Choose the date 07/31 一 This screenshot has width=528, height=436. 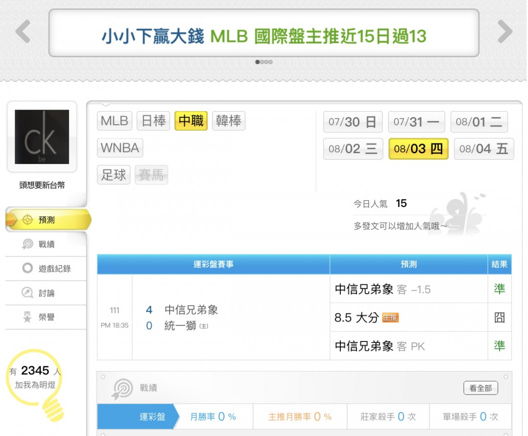click(x=417, y=122)
